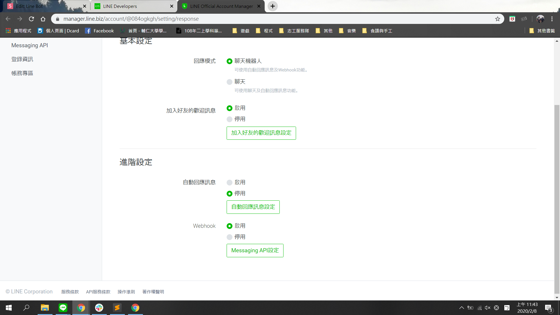Reload the page with refresh icon
The height and width of the screenshot is (315, 560).
32,19
